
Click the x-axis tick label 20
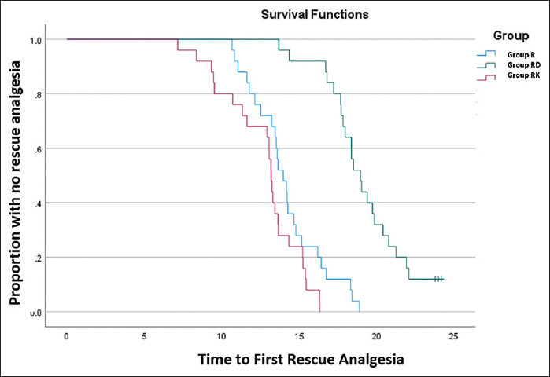pyautogui.click(x=375, y=336)
